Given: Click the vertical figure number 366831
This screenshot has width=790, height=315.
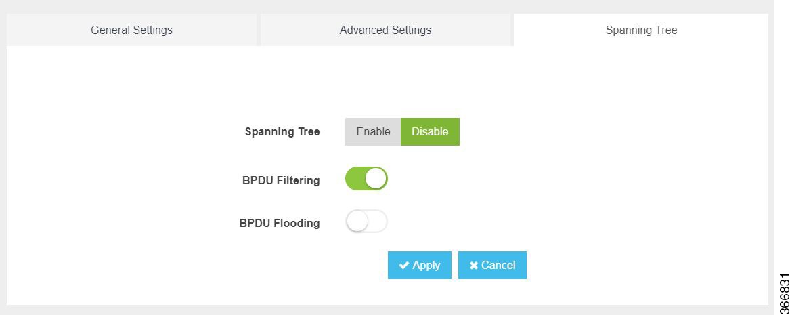Looking at the screenshot, I should coord(784,294).
